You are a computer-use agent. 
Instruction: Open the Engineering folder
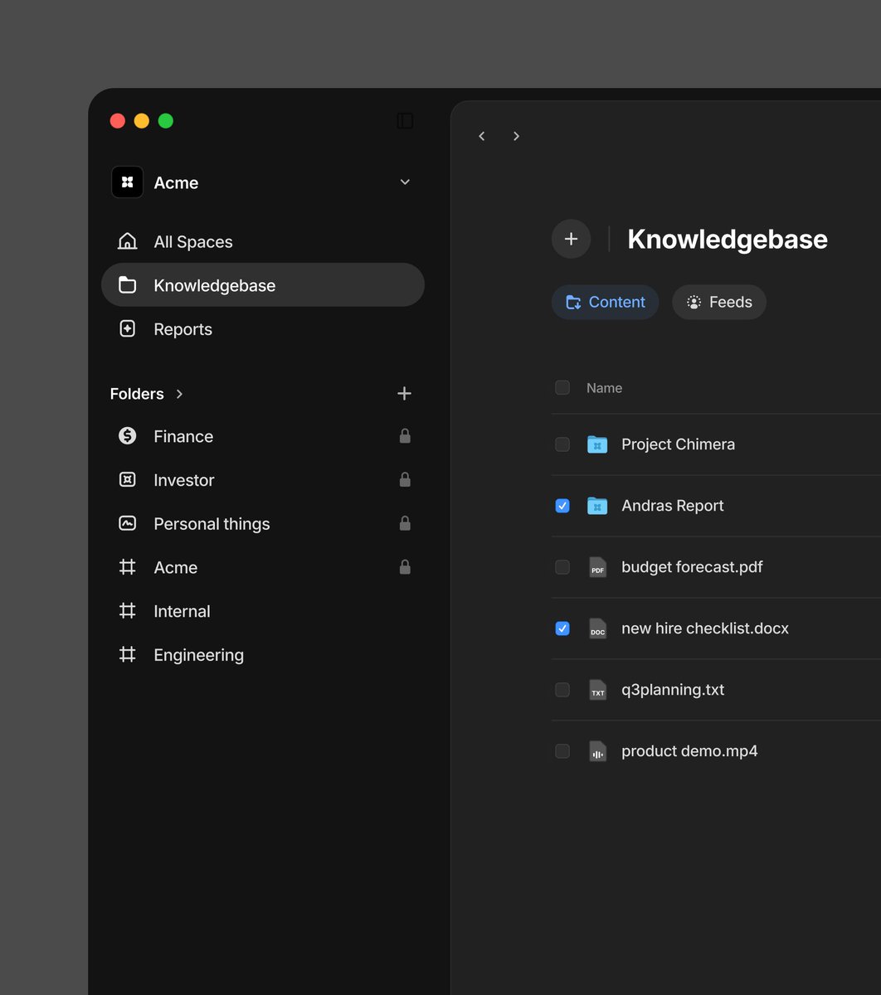[x=262, y=655]
